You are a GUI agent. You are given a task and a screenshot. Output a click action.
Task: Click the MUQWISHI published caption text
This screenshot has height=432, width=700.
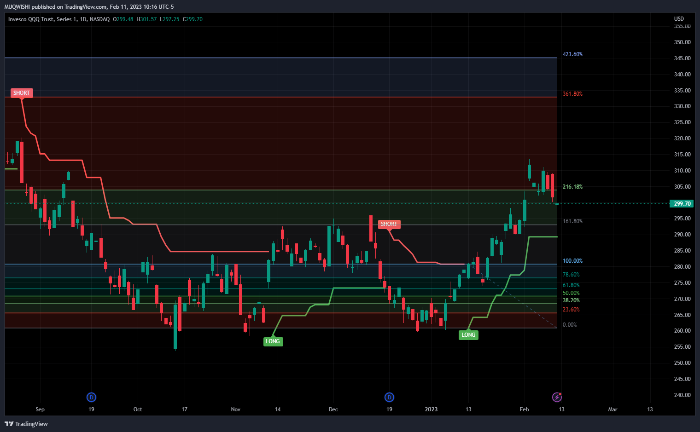pyautogui.click(x=89, y=7)
